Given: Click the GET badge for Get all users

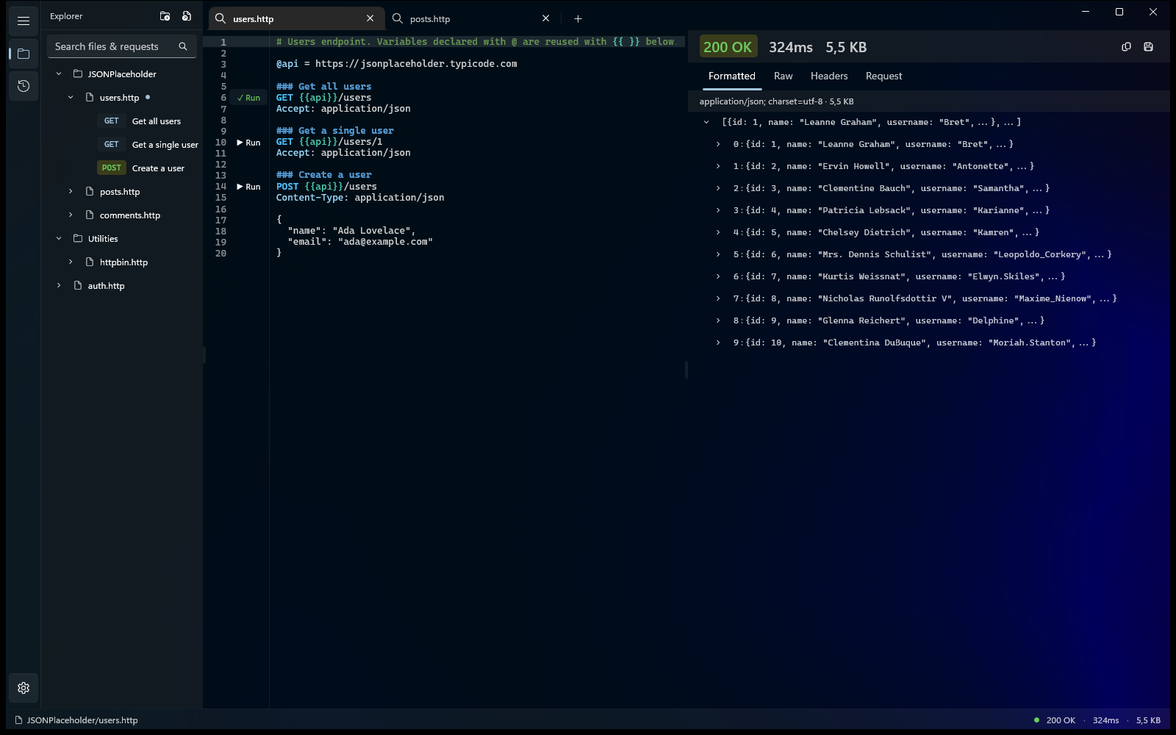Looking at the screenshot, I should [x=112, y=121].
